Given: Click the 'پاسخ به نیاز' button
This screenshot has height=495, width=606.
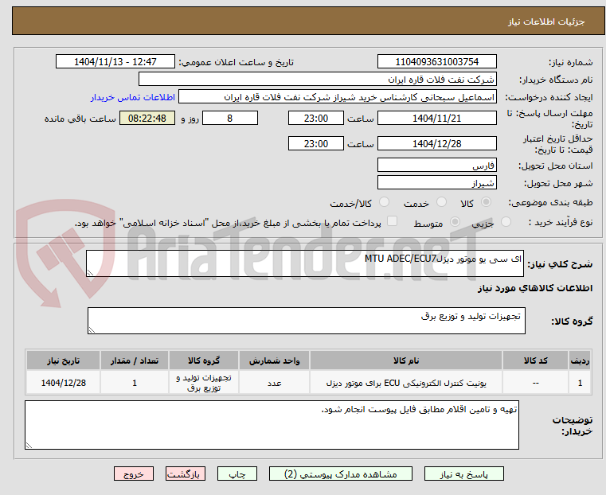Looking at the screenshot, I should [x=463, y=474].
